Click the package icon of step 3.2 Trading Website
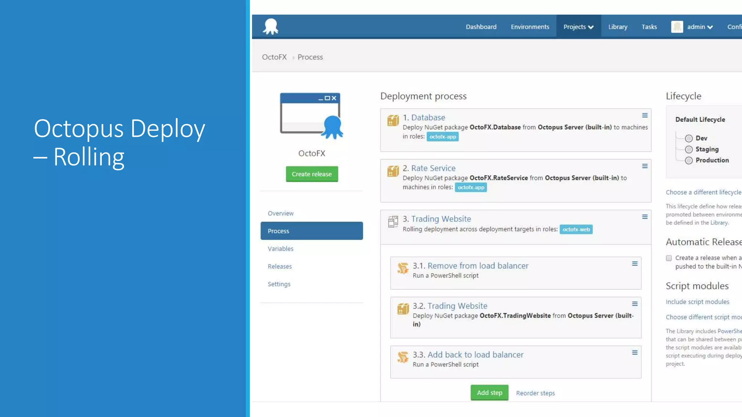The image size is (742, 417). (x=403, y=308)
